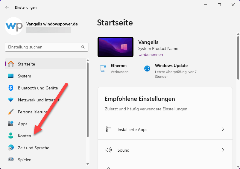Click the Installierte Apps list icon

(109, 129)
